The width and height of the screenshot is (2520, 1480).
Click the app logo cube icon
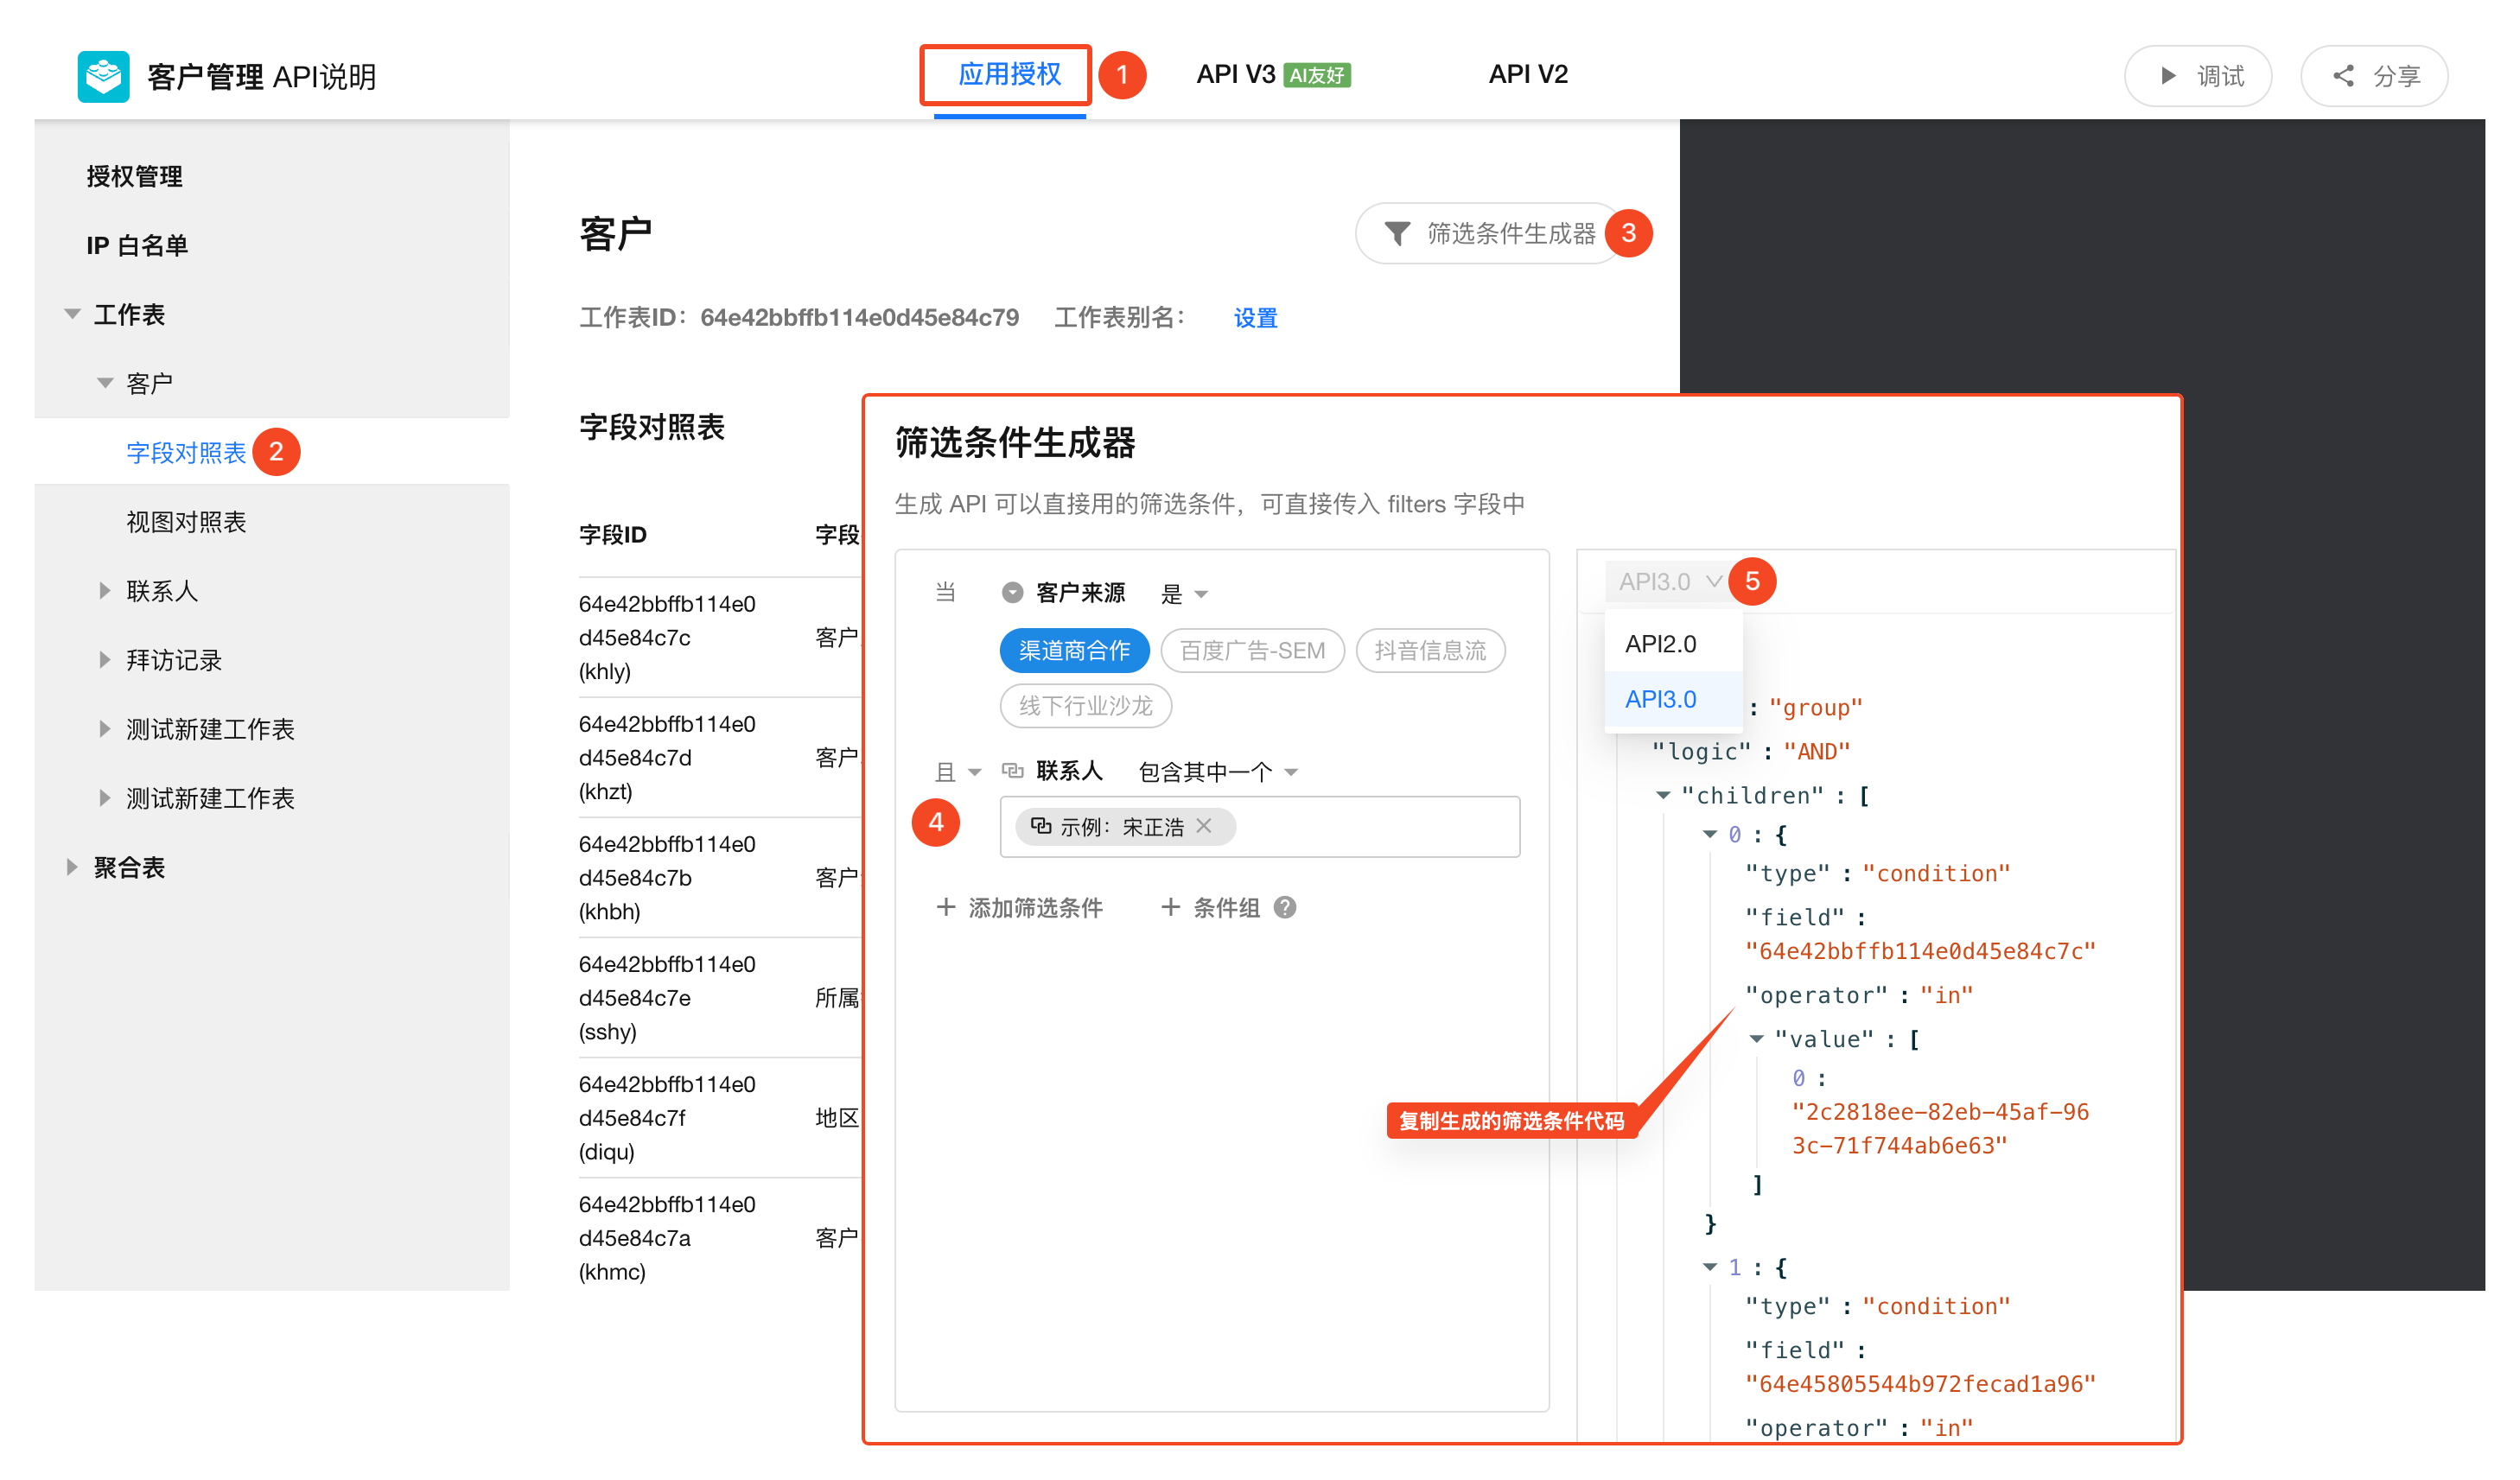click(103, 76)
